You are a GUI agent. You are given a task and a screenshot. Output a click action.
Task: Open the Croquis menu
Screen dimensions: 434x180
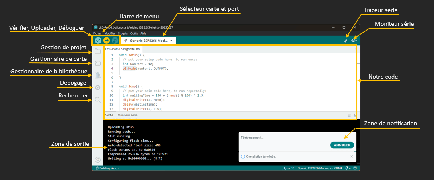(123, 33)
